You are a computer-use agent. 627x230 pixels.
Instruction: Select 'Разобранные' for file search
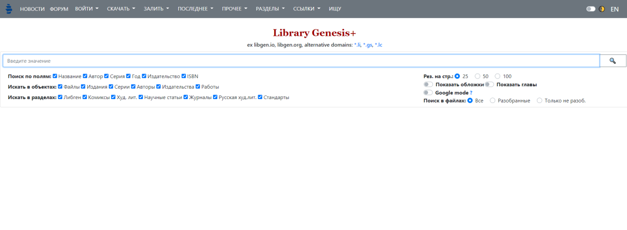pos(492,101)
